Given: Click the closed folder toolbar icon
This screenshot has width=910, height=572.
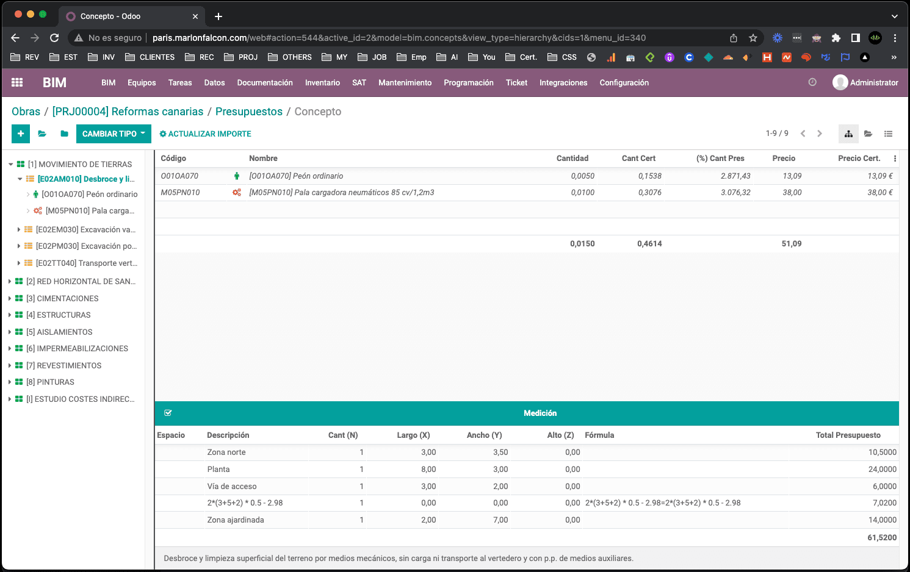Looking at the screenshot, I should [64, 134].
